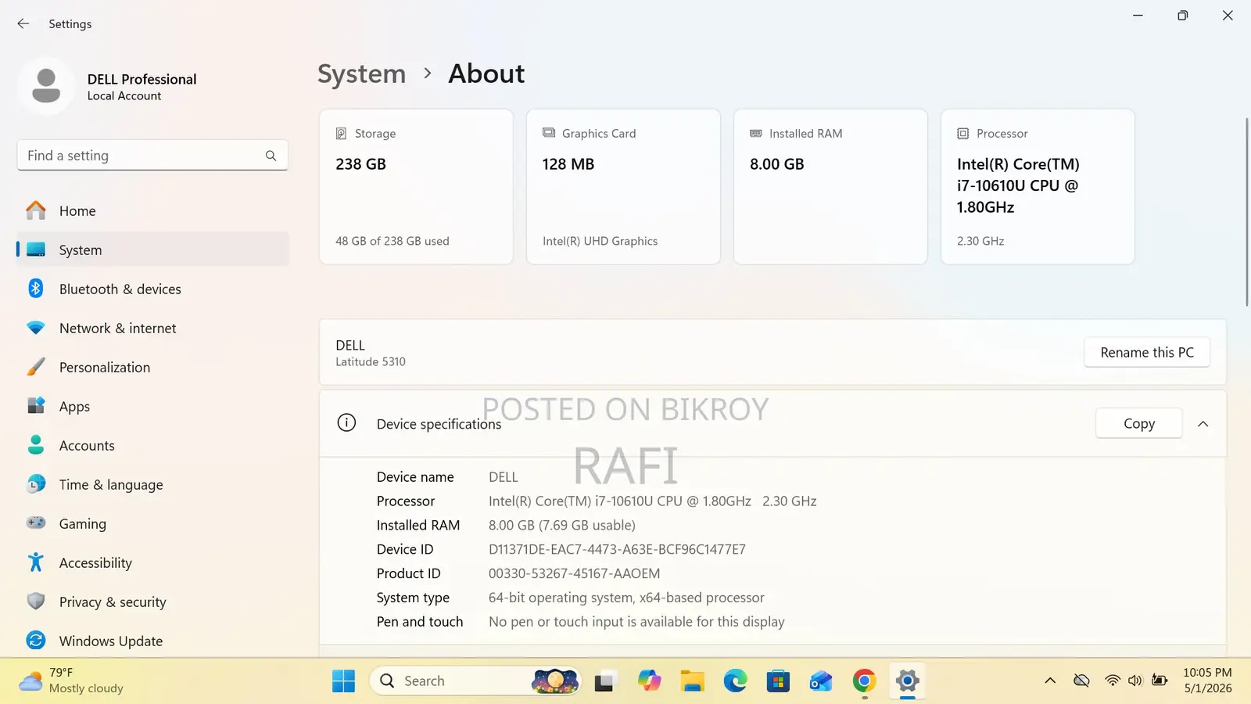Launch Copilot from the taskbar
This screenshot has width=1251, height=704.
649,681
